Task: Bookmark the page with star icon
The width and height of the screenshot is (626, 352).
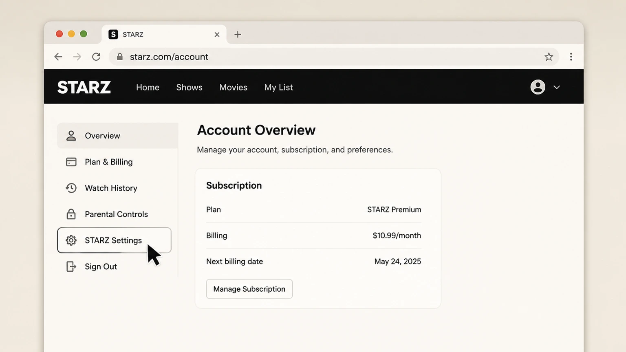Action: tap(549, 57)
